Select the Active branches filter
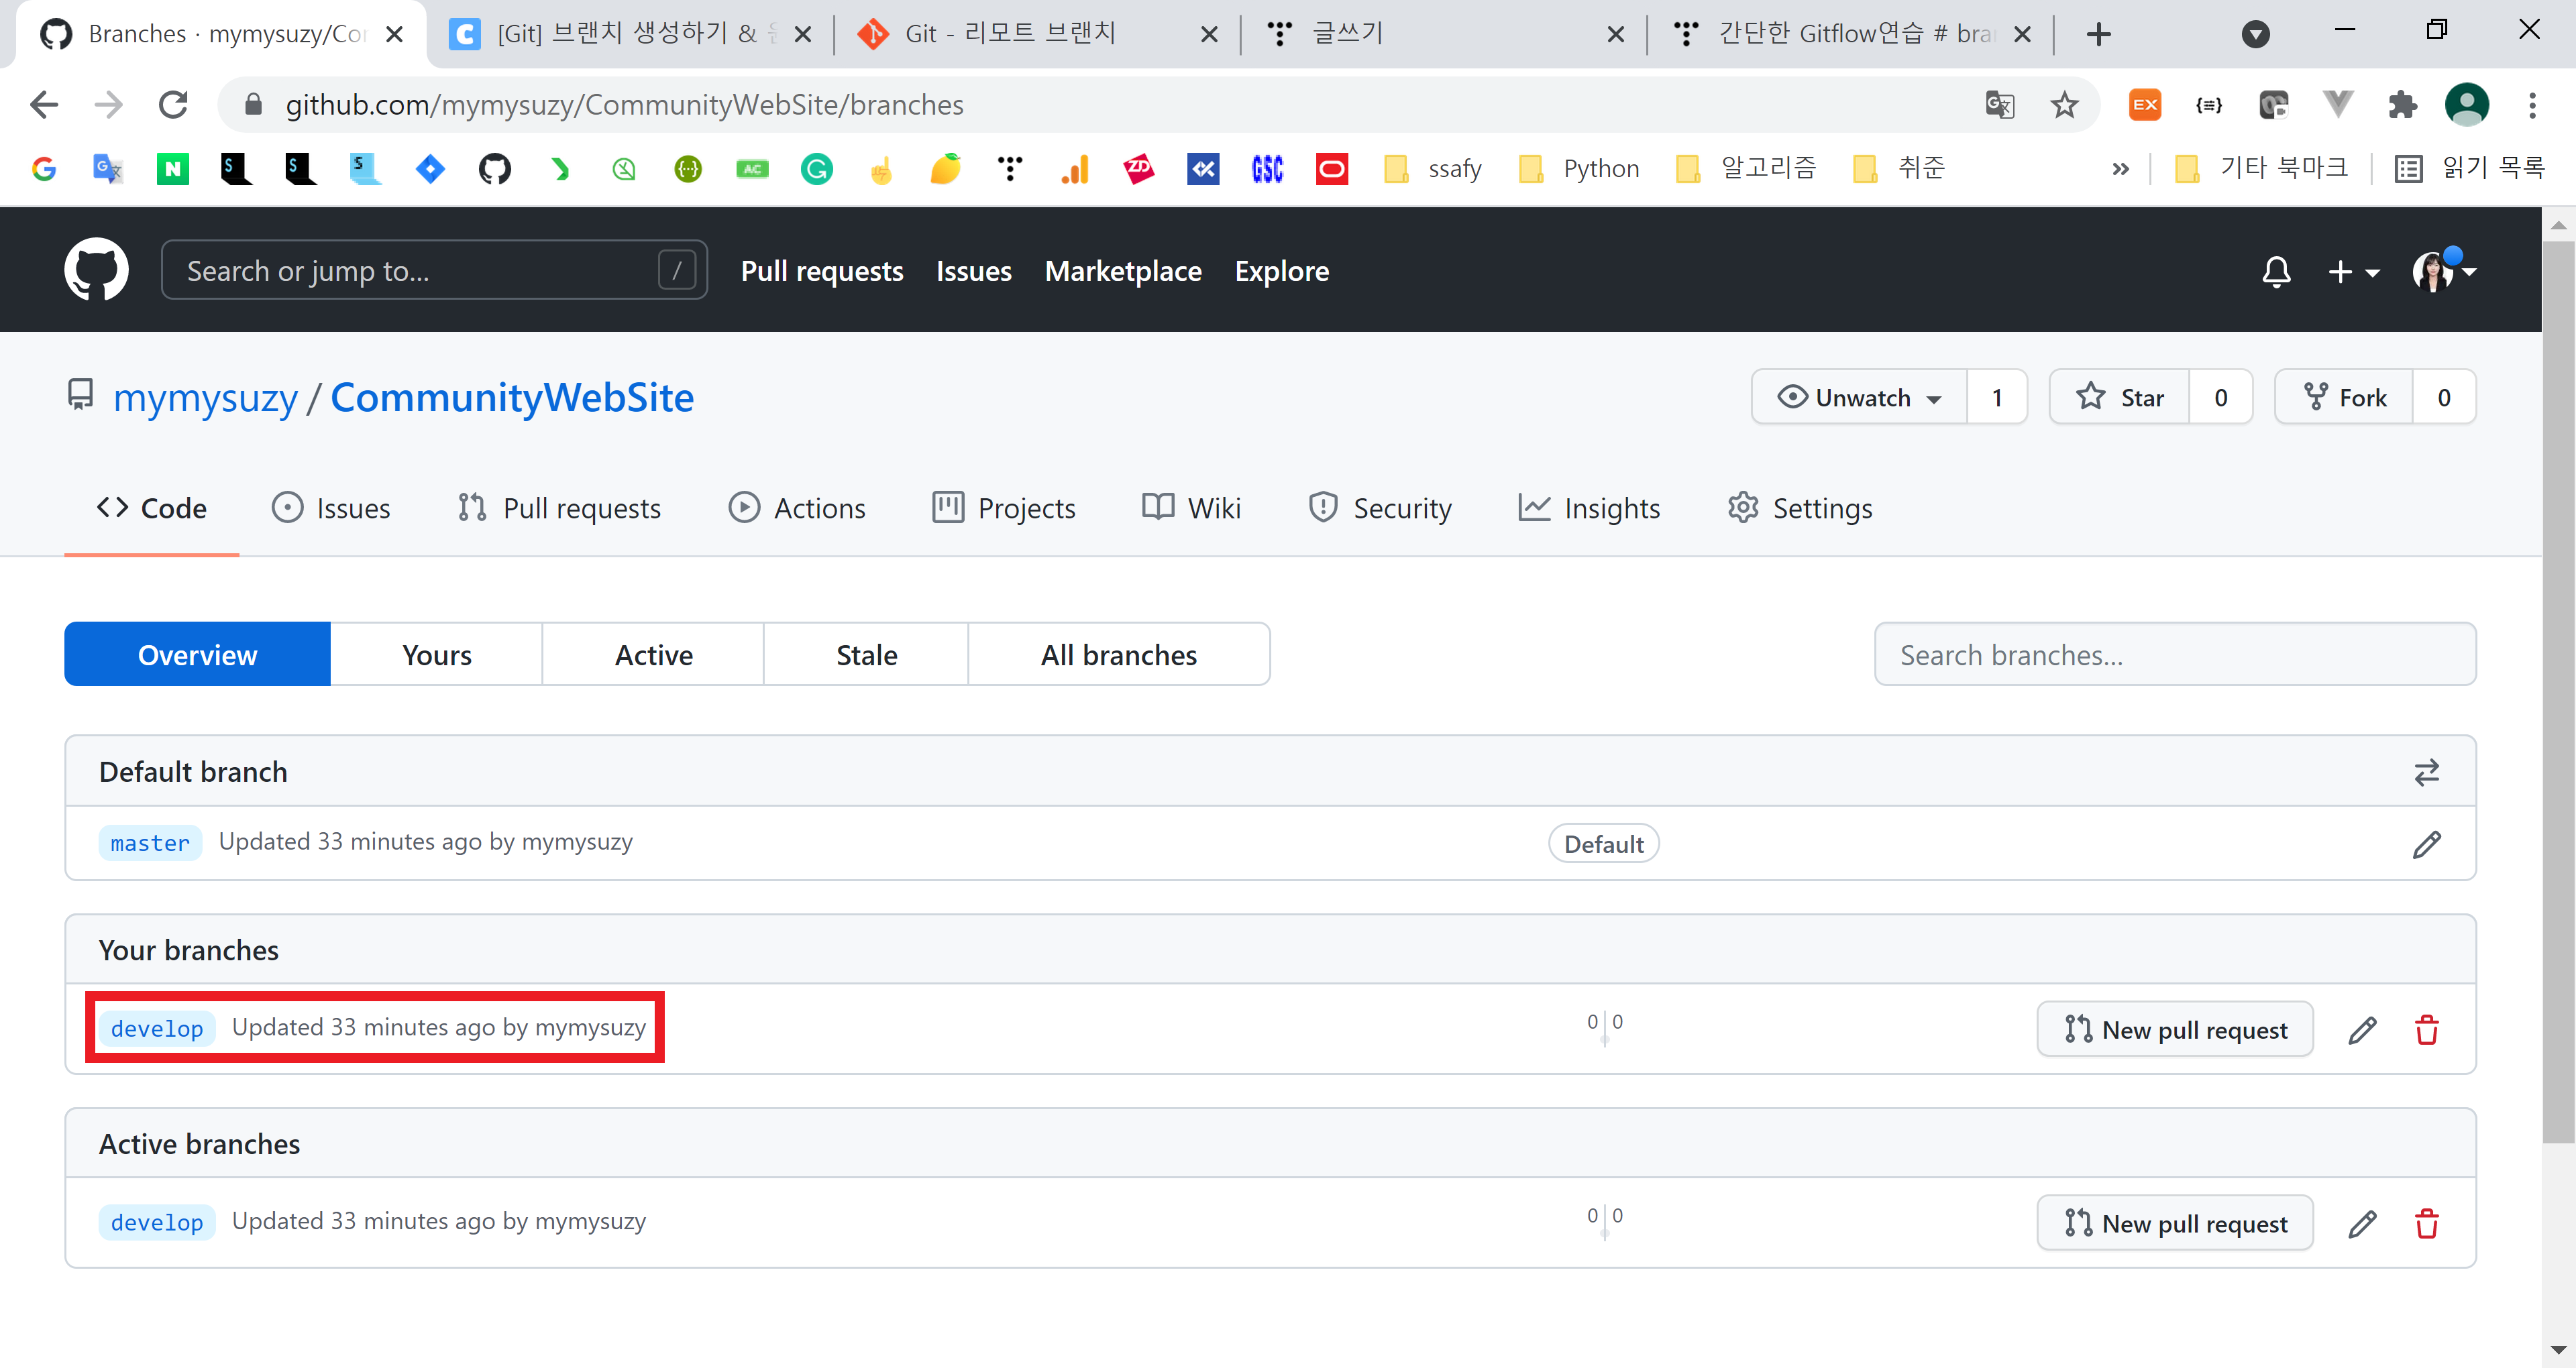This screenshot has width=2576, height=1368. pos(653,655)
